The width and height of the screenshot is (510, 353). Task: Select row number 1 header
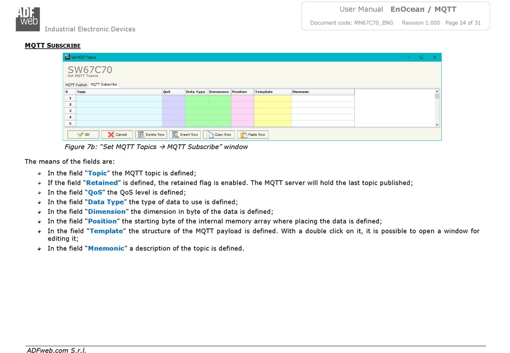click(x=70, y=98)
